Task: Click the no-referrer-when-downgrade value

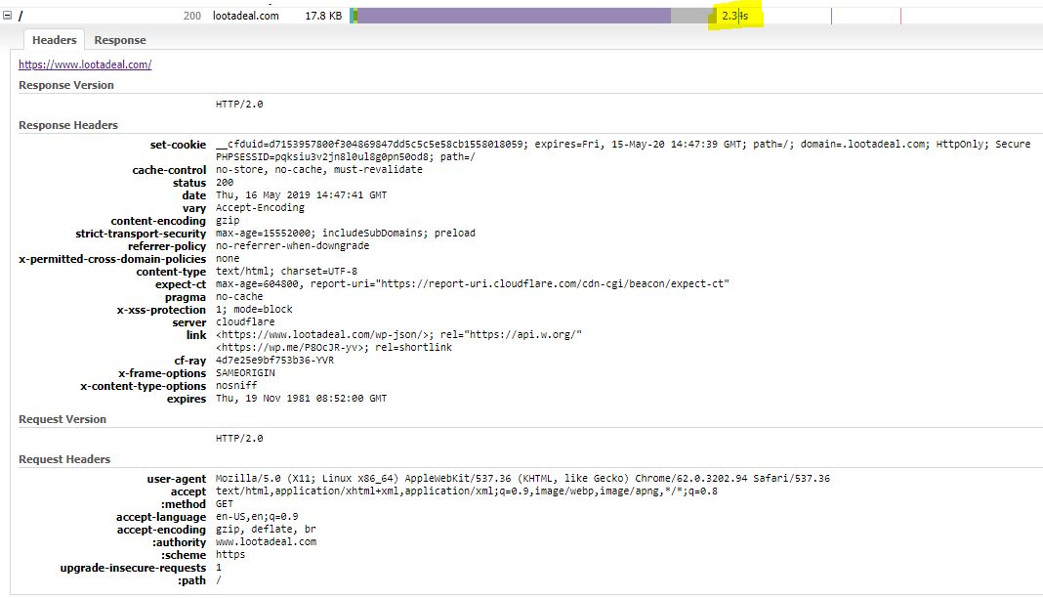Action: 292,245
